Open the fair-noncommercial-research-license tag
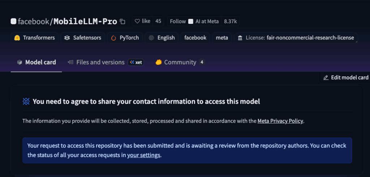370x177 pixels. (x=296, y=38)
